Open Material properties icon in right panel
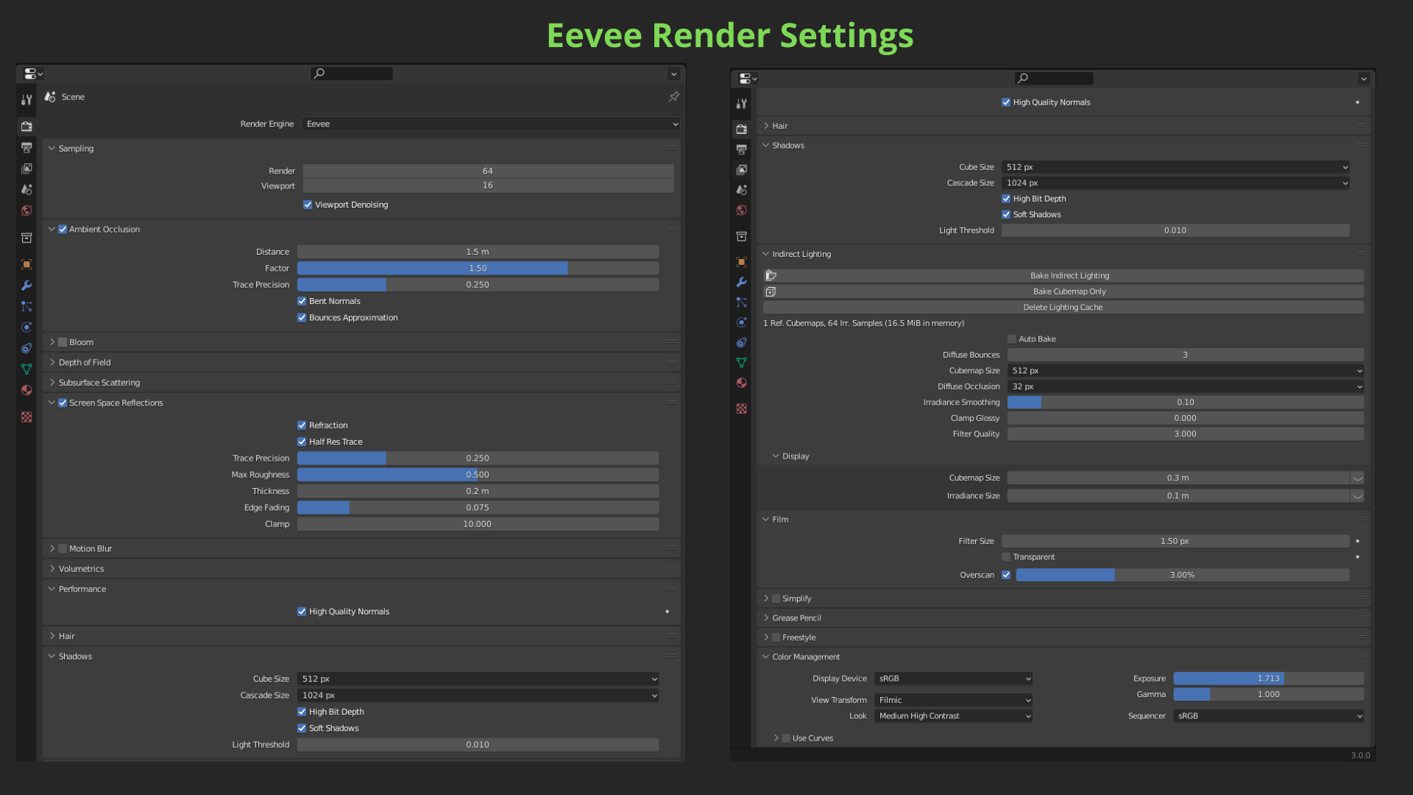Image resolution: width=1413 pixels, height=795 pixels. (x=741, y=383)
